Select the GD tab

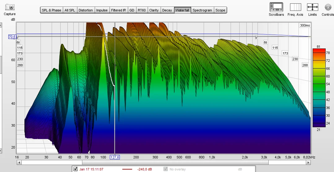pos(132,10)
